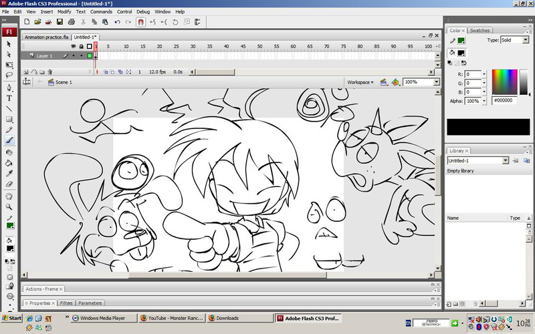Expand the Properties panel
Screen dimensions: 535x334
[39, 303]
